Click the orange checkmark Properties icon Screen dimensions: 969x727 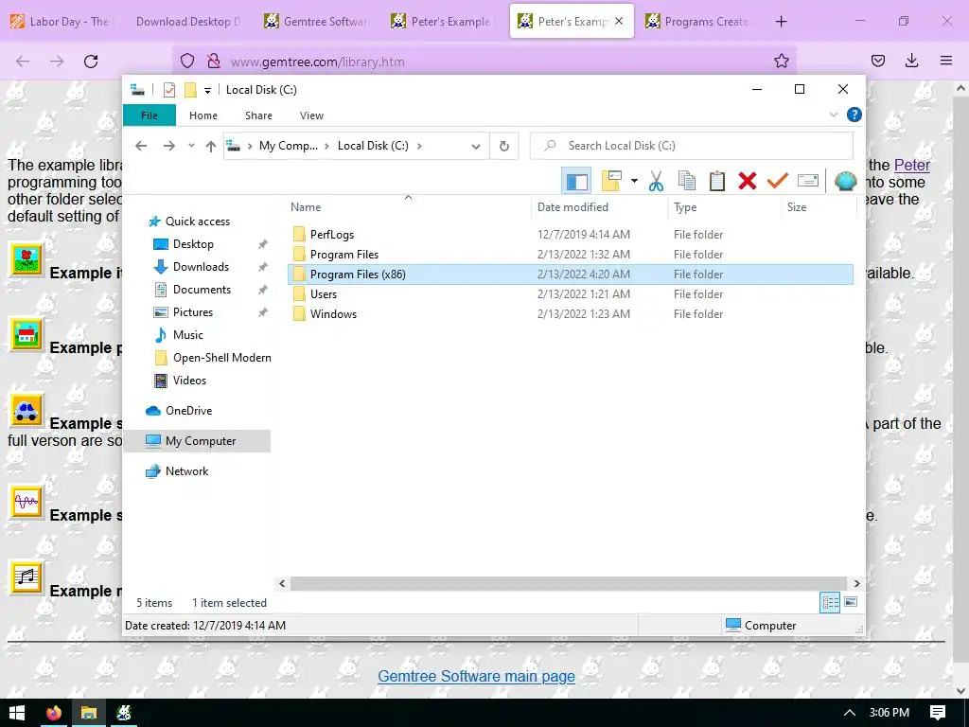[778, 181]
